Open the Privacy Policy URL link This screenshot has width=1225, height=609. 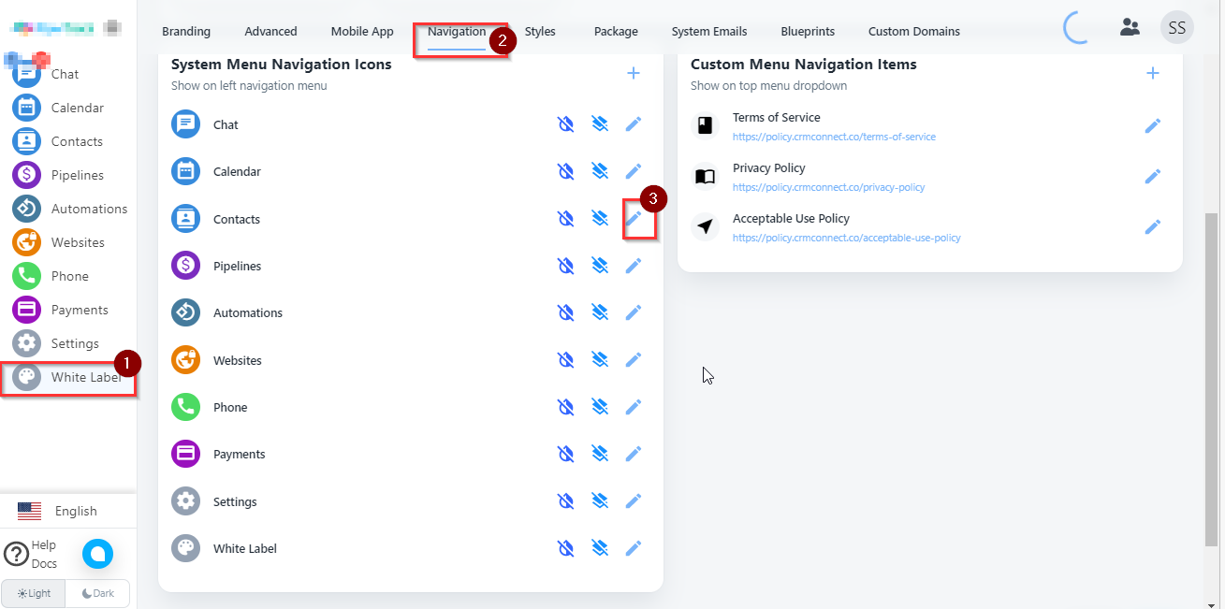pos(828,187)
